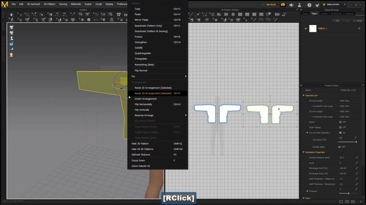Viewport: 366px width, 205px height.
Task: Click the edit pencil icon for Particle Distance
Action: 357,157
